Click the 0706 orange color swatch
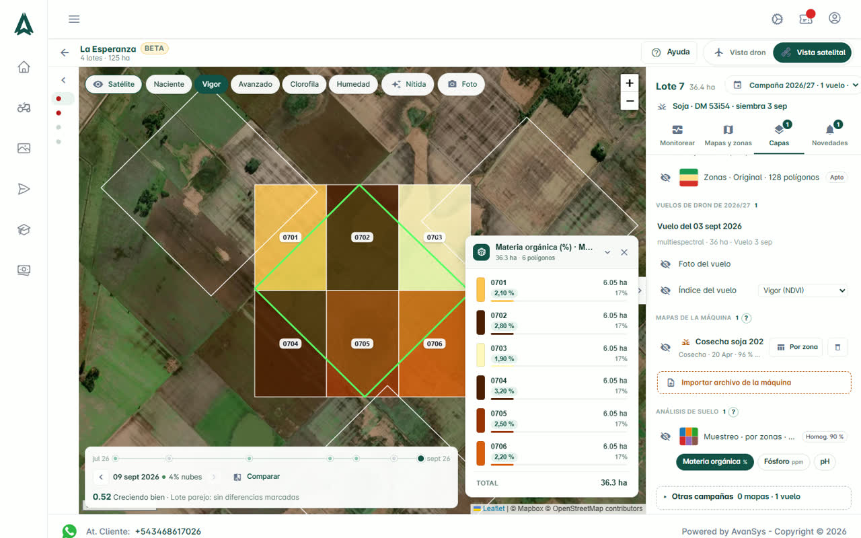861x538 pixels. coord(480,453)
